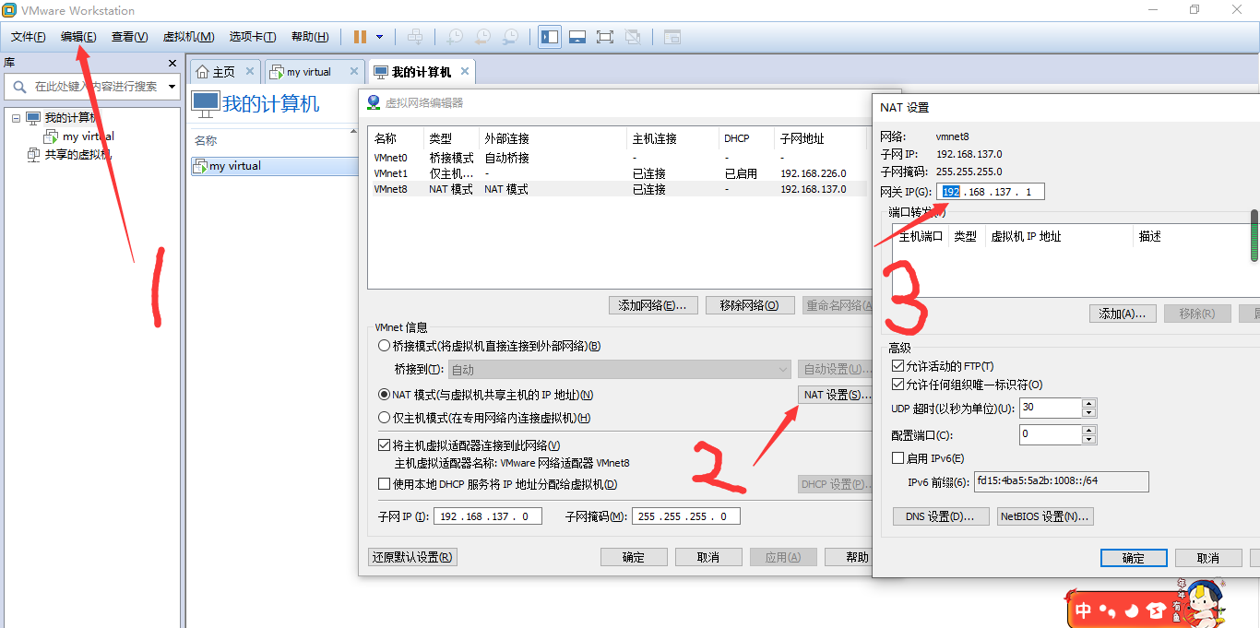Click the snapshot manager wrench icon
1260x628 pixels.
point(510,37)
